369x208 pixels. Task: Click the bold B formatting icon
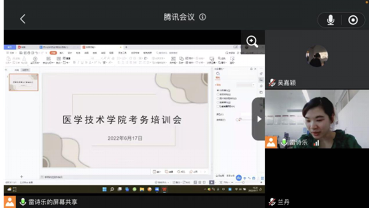74,62
